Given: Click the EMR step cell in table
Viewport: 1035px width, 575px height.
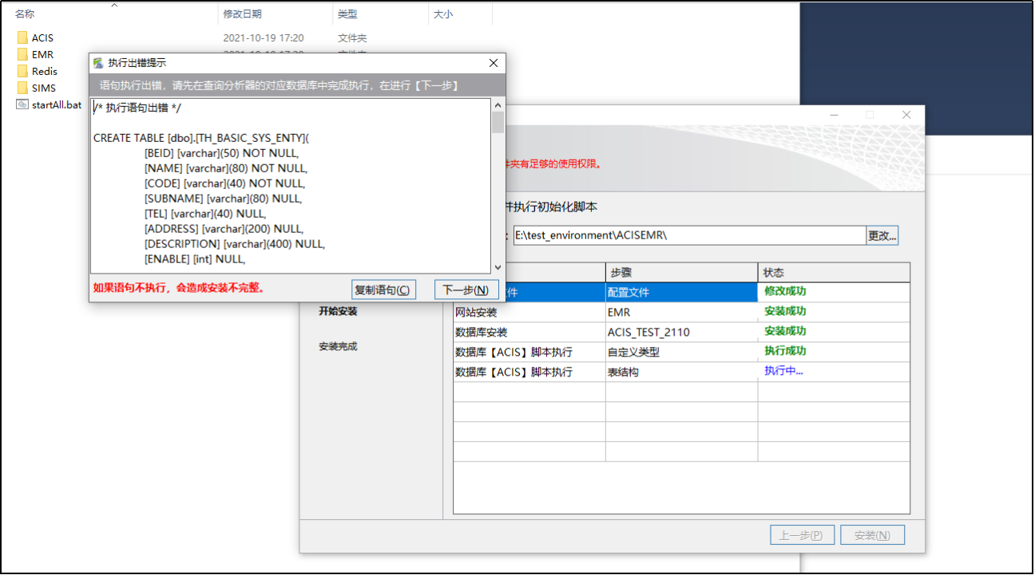Looking at the screenshot, I should click(x=681, y=312).
